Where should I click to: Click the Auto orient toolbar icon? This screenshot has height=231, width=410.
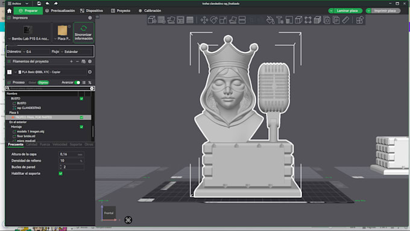click(171, 20)
